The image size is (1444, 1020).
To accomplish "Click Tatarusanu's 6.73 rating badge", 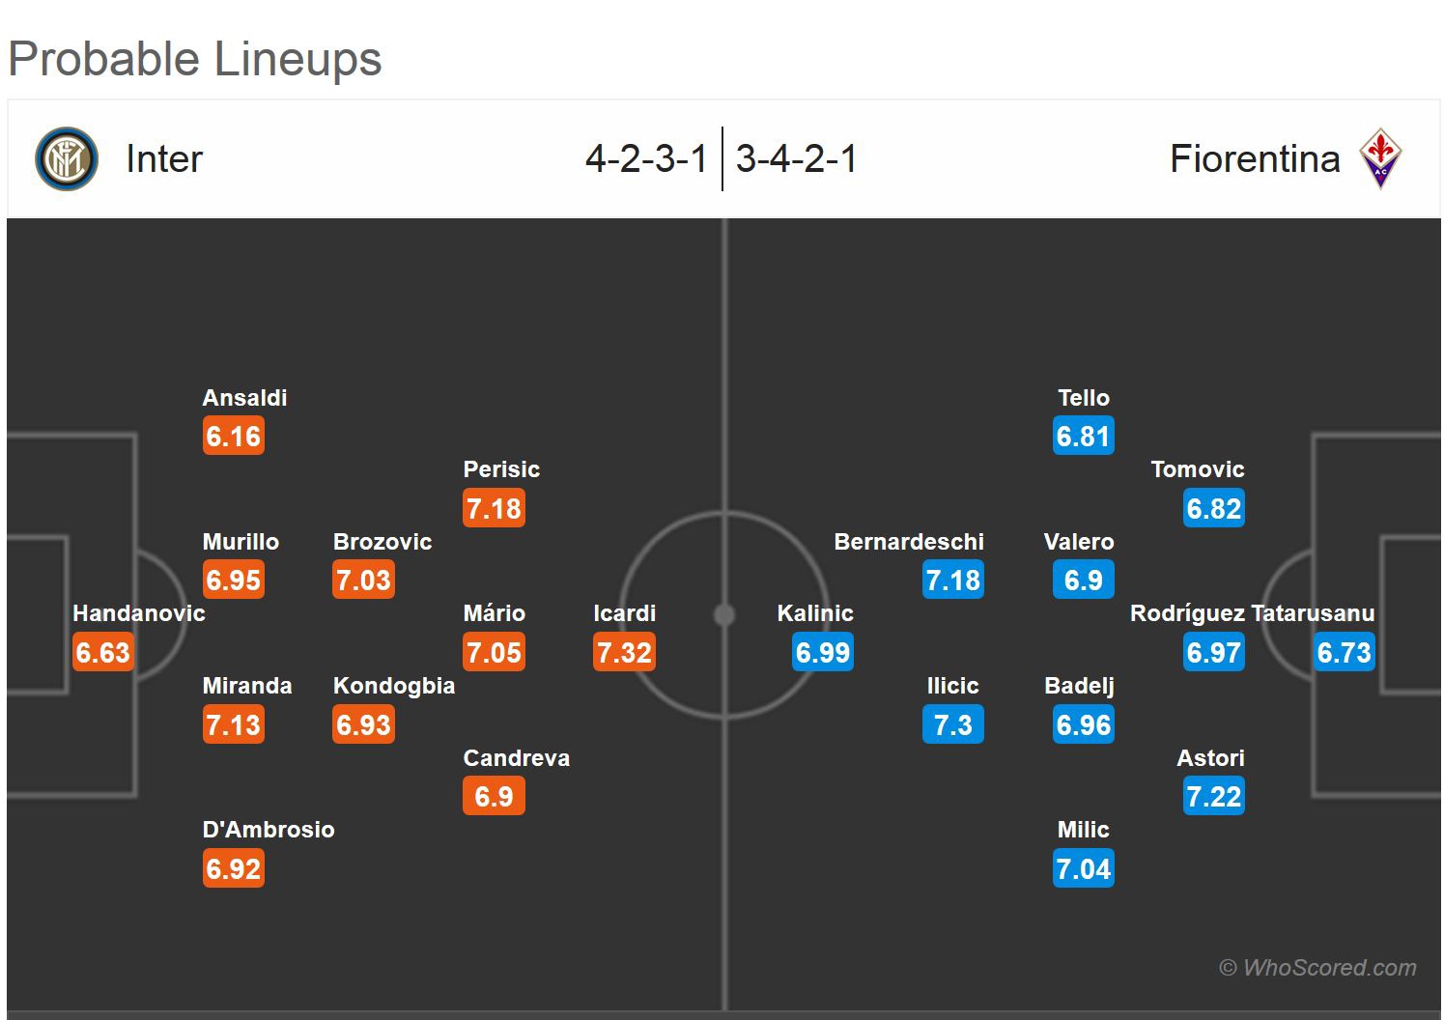I will [1344, 653].
